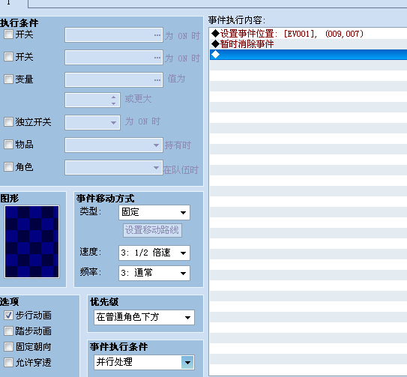Tick the 变量 condition checkbox
Image resolution: width=407 pixels, height=377 pixels.
click(x=8, y=79)
